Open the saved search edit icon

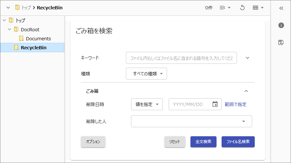[x=281, y=43]
